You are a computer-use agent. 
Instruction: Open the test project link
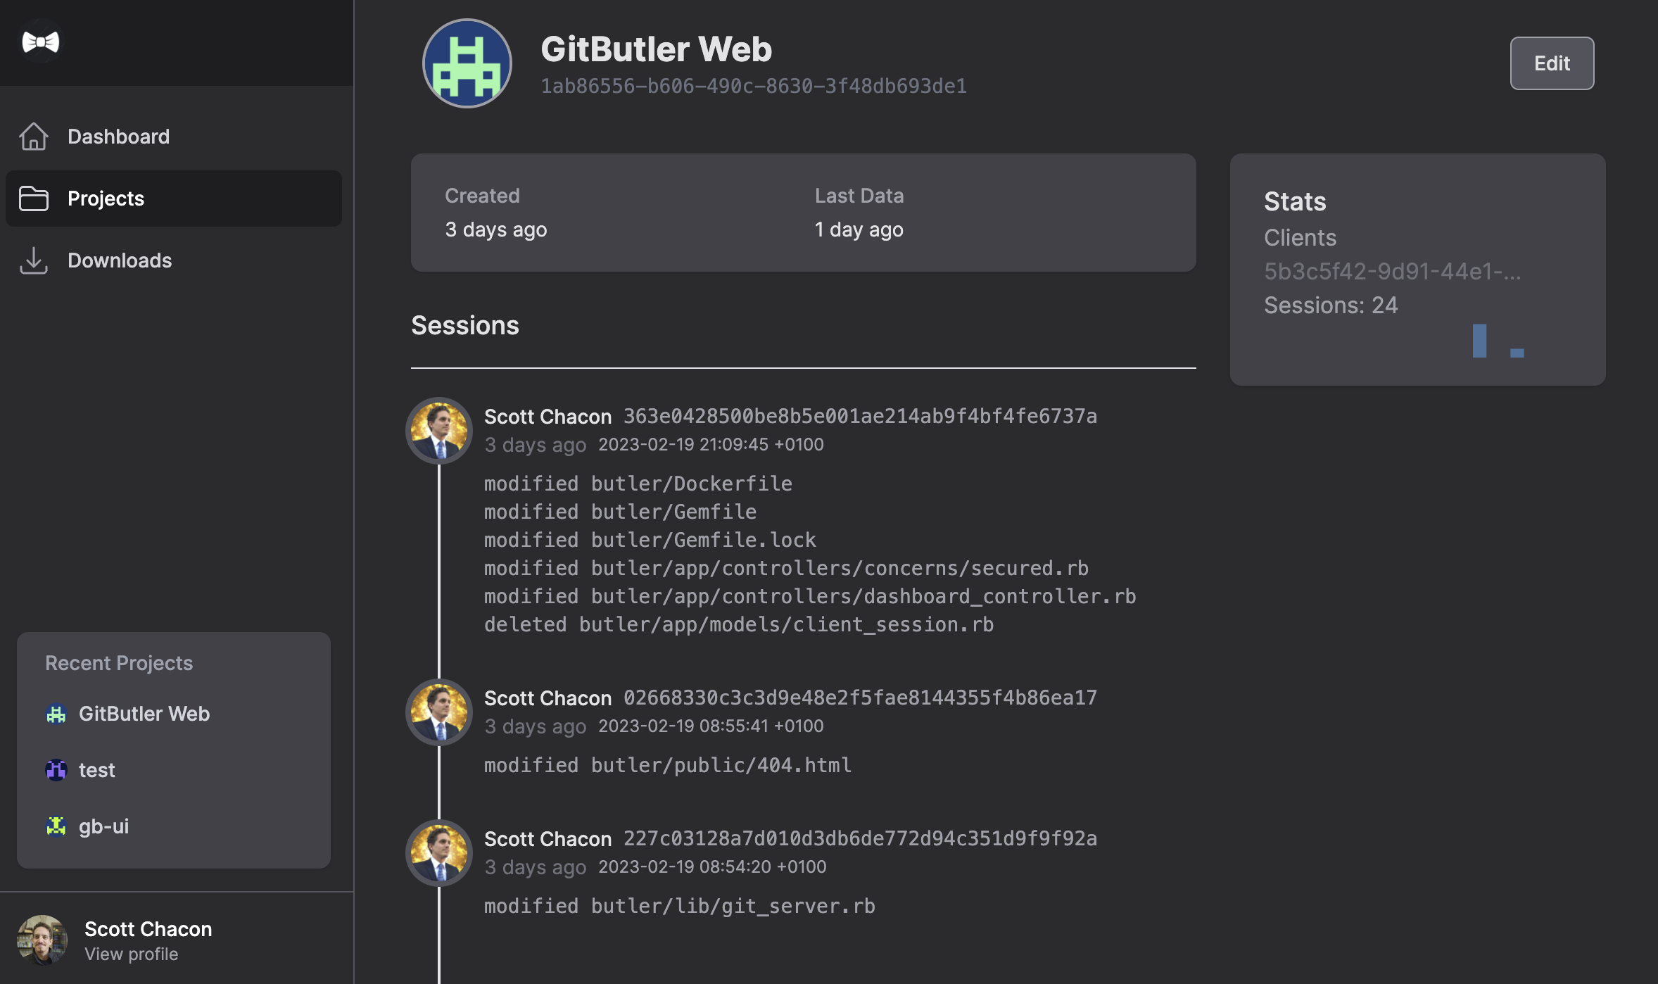[x=96, y=770]
